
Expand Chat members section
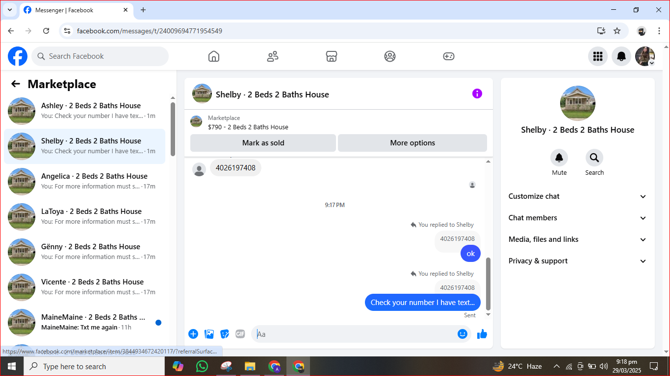(x=578, y=218)
